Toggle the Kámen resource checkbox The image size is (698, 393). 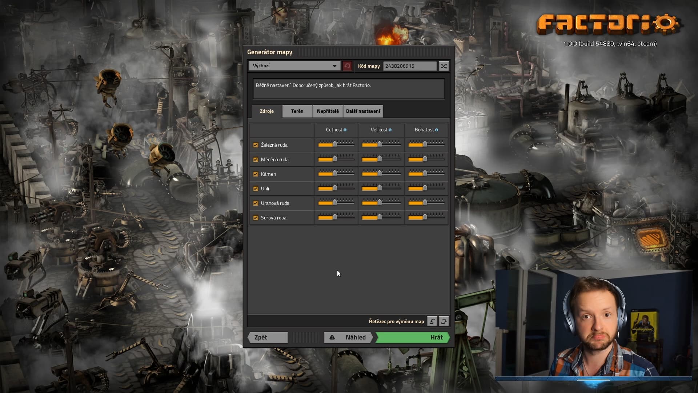click(x=256, y=174)
